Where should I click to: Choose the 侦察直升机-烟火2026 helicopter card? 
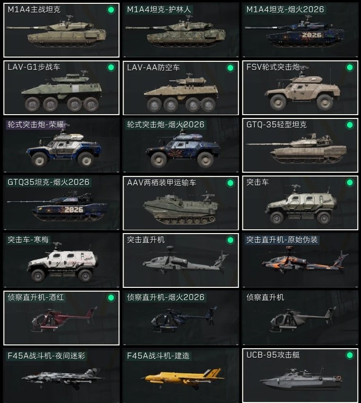(x=181, y=318)
